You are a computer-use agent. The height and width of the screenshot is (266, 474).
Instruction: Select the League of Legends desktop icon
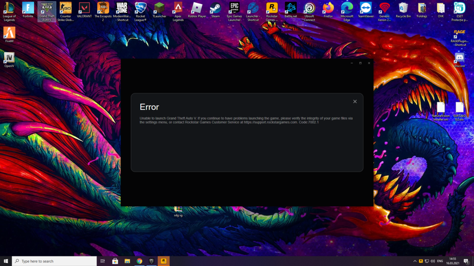point(9,11)
